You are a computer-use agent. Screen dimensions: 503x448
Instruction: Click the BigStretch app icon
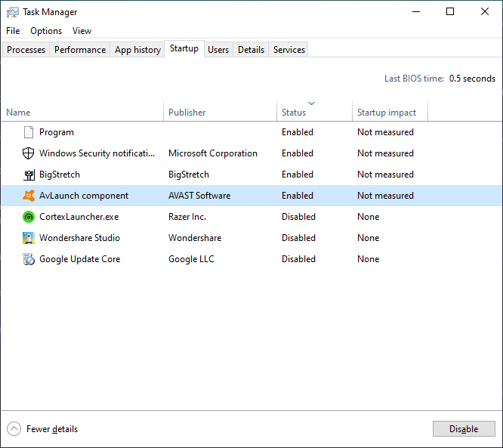click(x=29, y=175)
